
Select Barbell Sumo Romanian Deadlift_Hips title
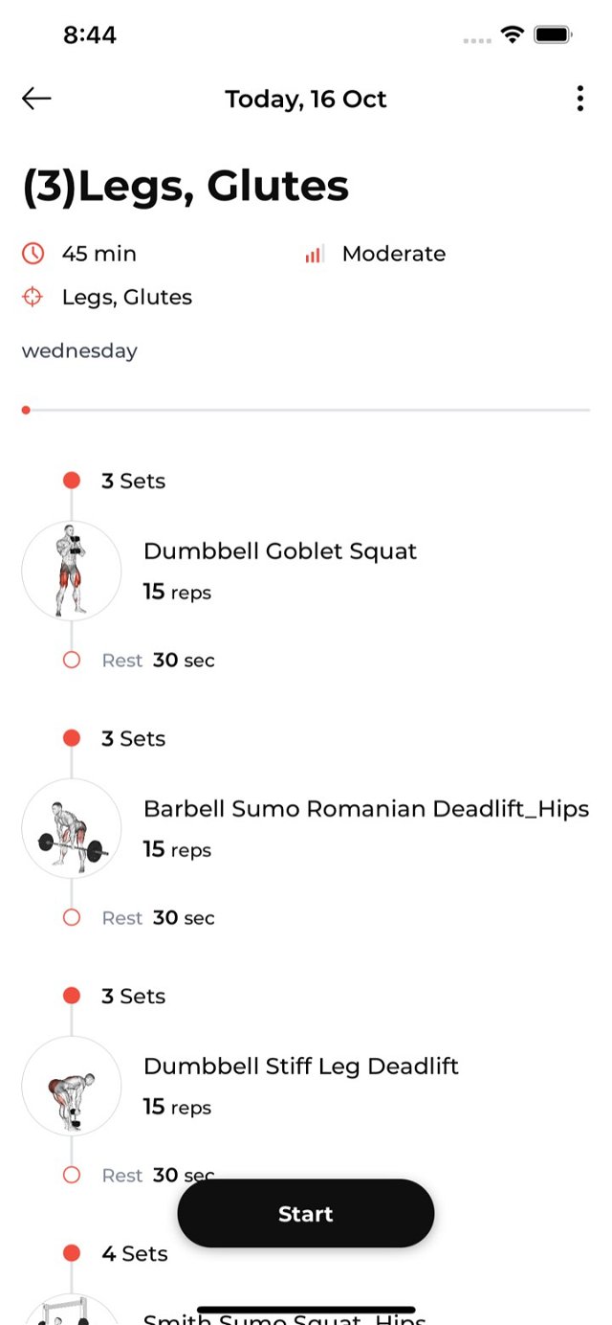pos(366,809)
